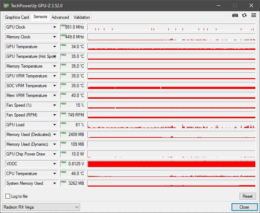This screenshot has width=260, height=213.
Task: Click the SOC VRM Temperature graph
Action: coord(171,86)
